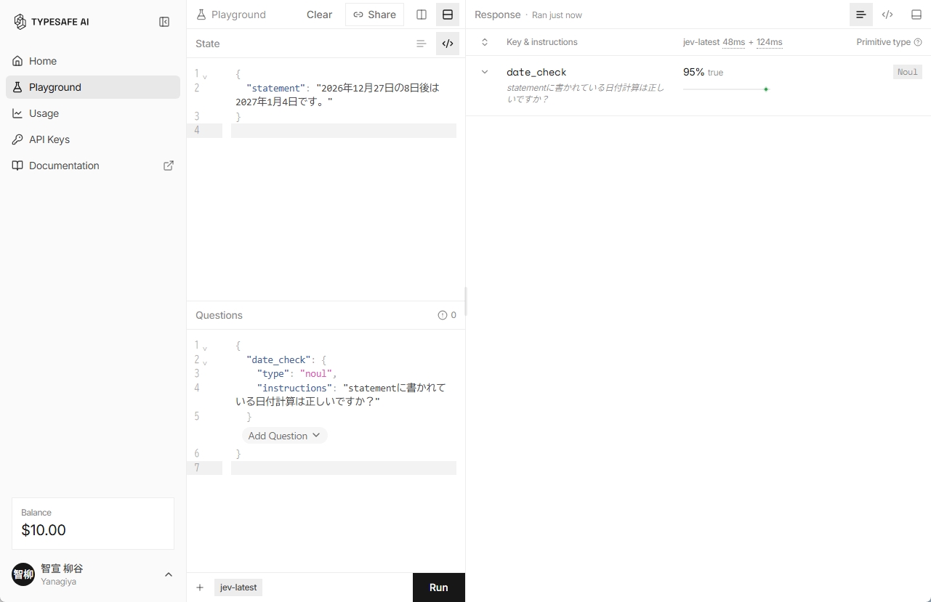Click the $10.00 Balance card
The width and height of the screenshot is (931, 602).
coord(93,523)
